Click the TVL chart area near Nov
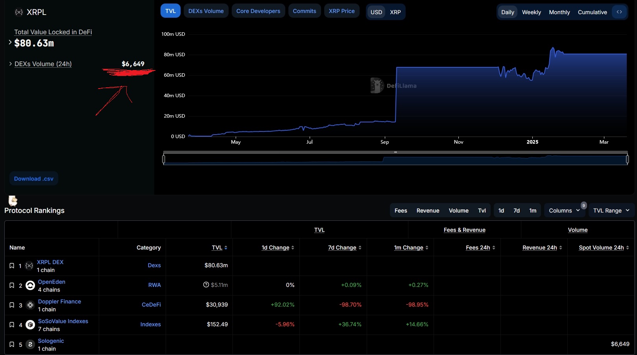 pos(458,102)
